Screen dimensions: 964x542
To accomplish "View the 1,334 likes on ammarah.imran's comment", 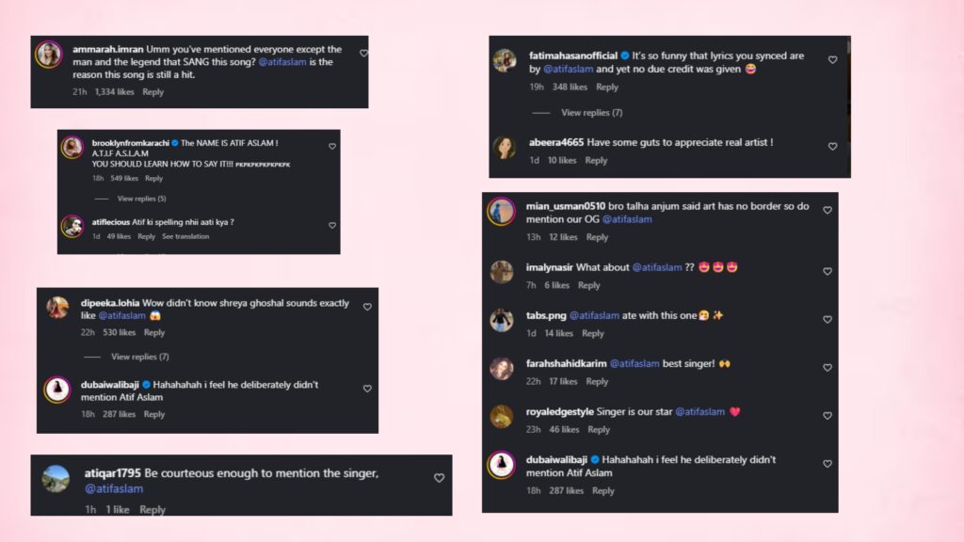I will point(115,92).
